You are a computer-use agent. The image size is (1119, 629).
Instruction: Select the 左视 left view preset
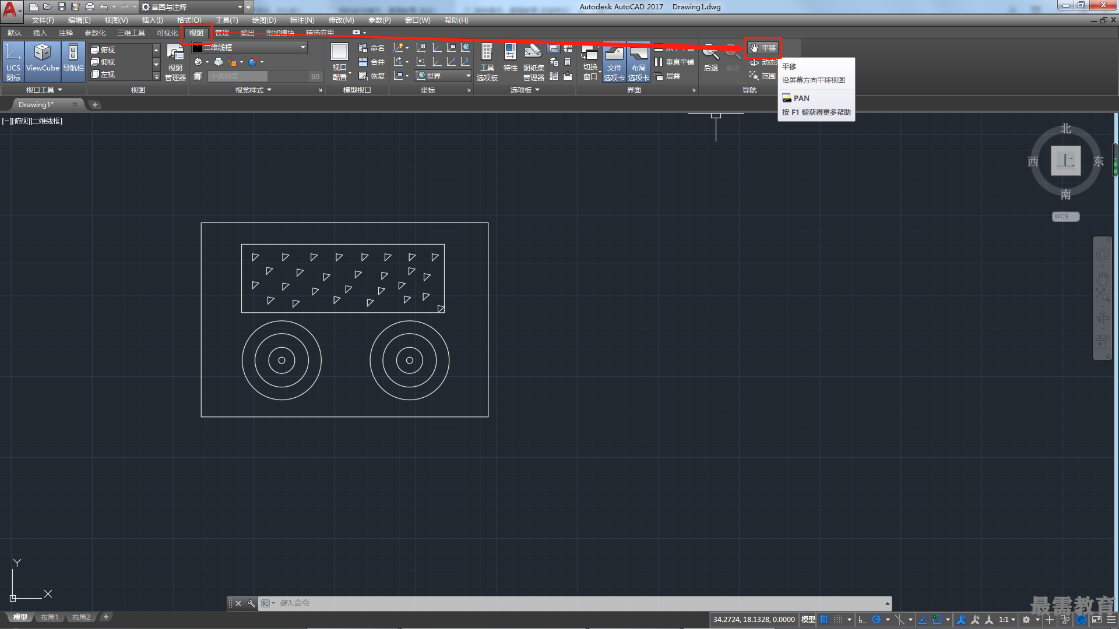[x=103, y=74]
